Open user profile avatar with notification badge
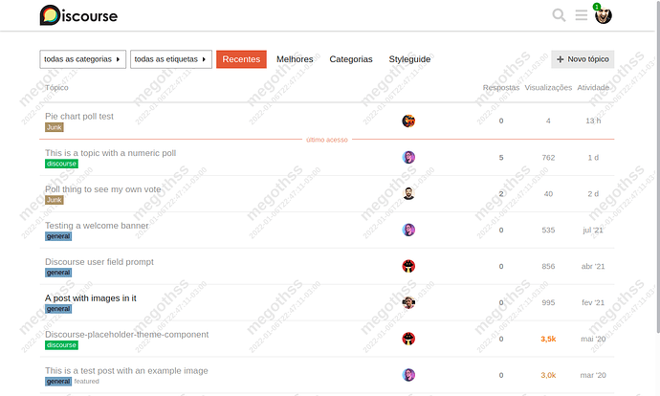Viewport: 660px width, 396px height. (603, 14)
